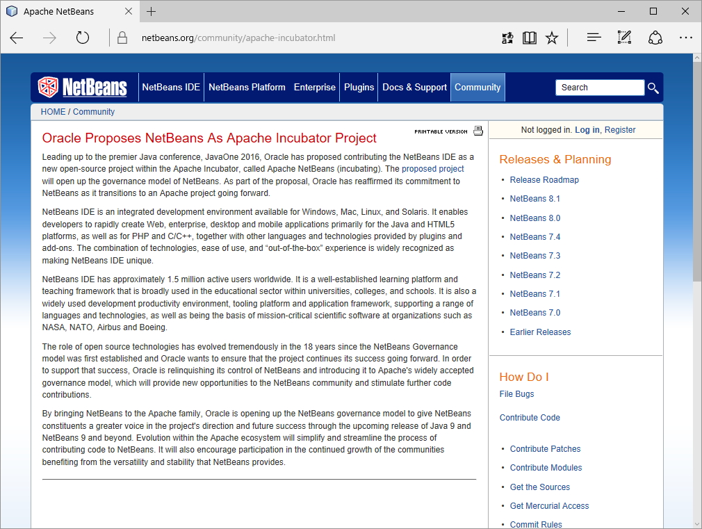The height and width of the screenshot is (529, 702).
Task: Log in to the NetBeans site
Action: click(x=586, y=129)
